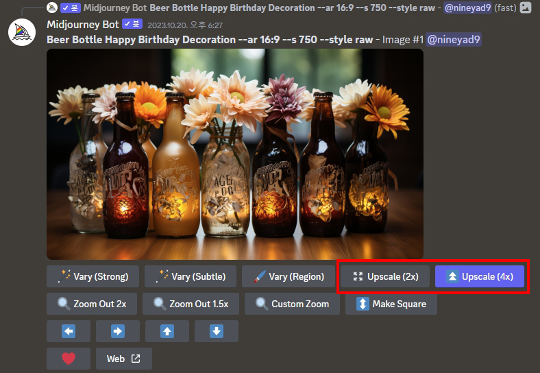
Task: Open Vary (Region) editor
Action: point(289,276)
